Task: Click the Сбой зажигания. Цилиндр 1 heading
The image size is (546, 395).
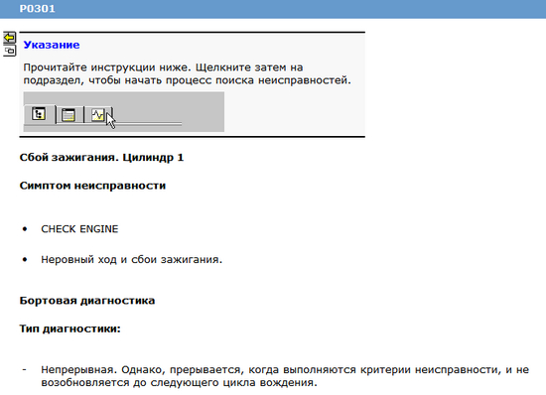Action: (x=101, y=157)
